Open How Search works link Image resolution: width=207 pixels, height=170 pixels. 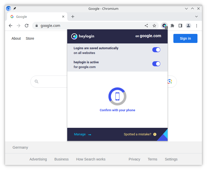click(x=91, y=159)
